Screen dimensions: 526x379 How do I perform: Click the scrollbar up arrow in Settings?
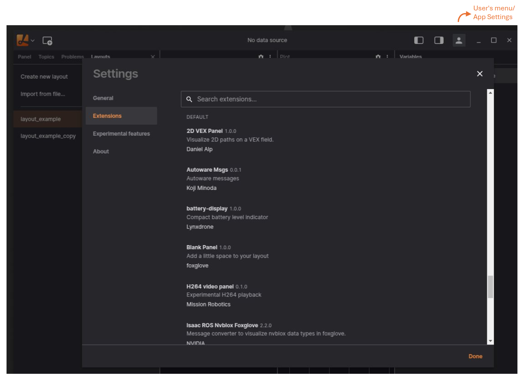click(x=490, y=92)
